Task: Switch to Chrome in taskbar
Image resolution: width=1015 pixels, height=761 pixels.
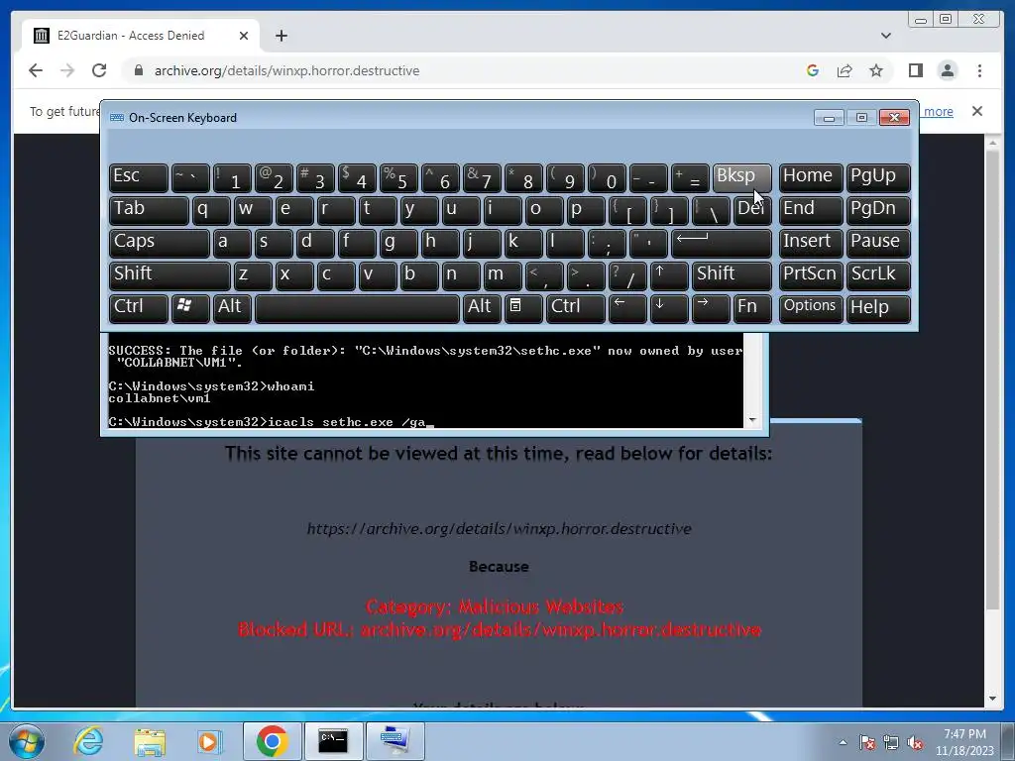Action: coord(273,741)
